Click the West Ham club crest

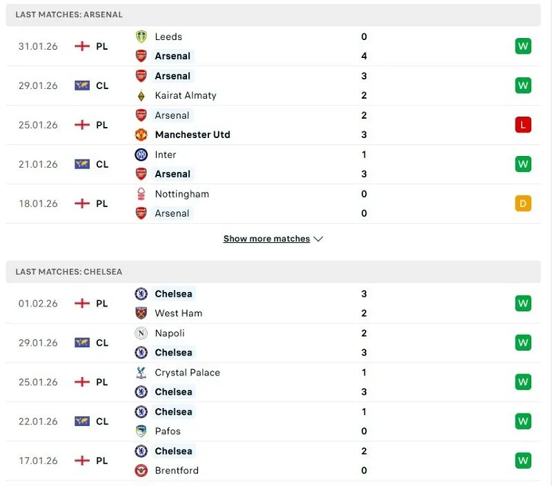pos(141,313)
